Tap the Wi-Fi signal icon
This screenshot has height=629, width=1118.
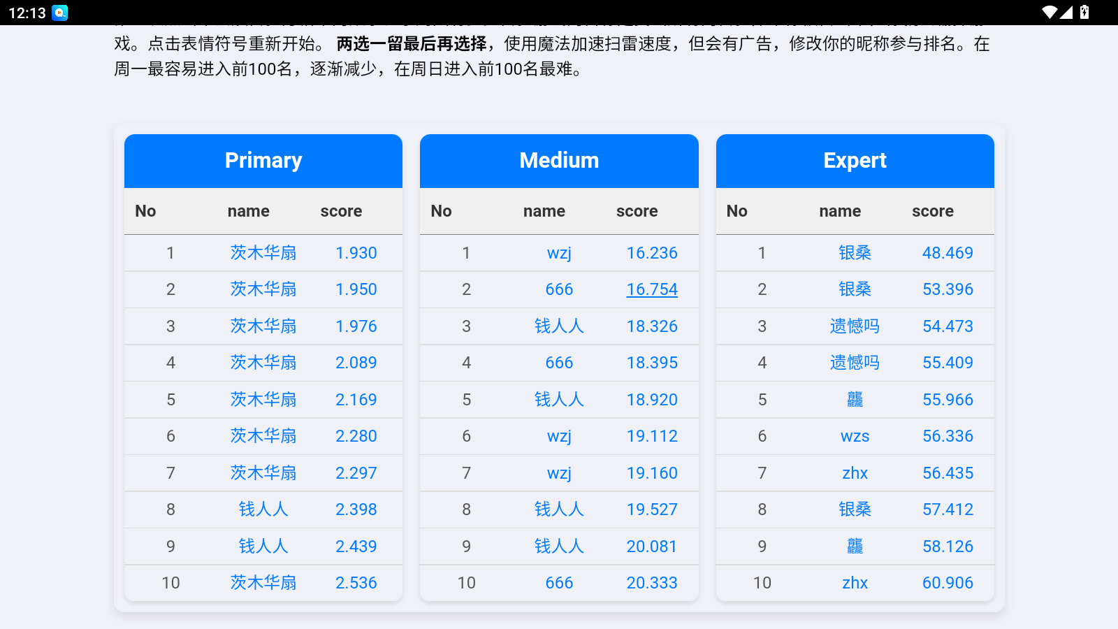(x=1049, y=13)
